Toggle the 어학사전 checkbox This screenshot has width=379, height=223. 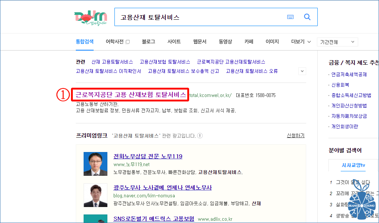click(x=128, y=42)
